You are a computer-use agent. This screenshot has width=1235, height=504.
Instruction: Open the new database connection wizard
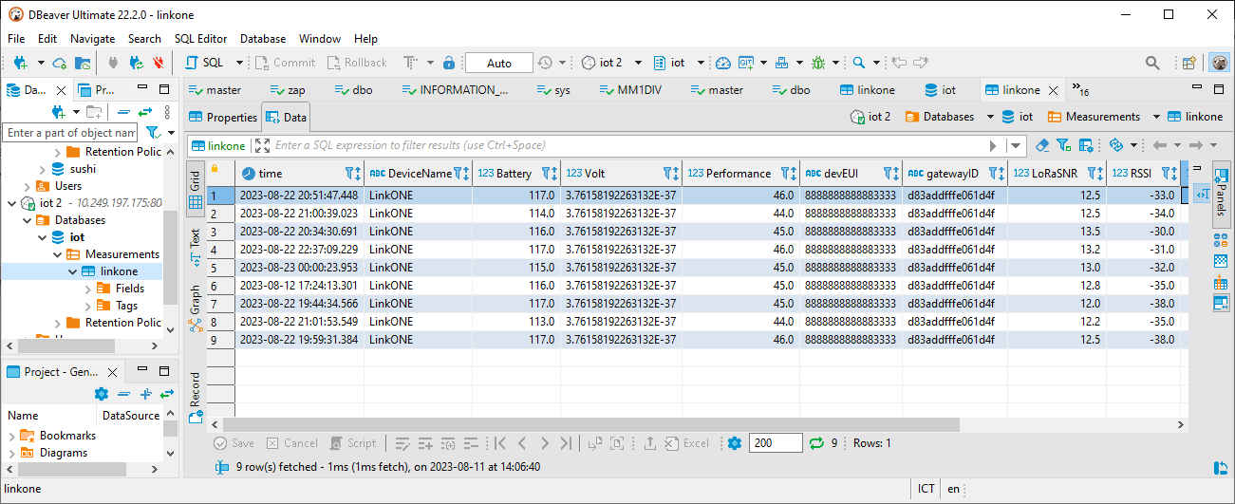(x=22, y=63)
